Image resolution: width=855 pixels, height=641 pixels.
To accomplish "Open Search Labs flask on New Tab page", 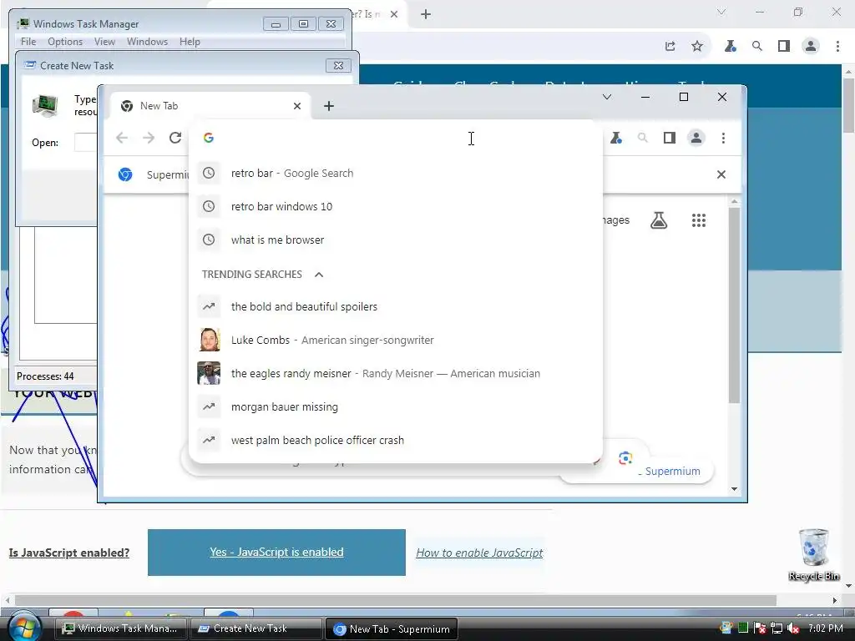I will (659, 220).
